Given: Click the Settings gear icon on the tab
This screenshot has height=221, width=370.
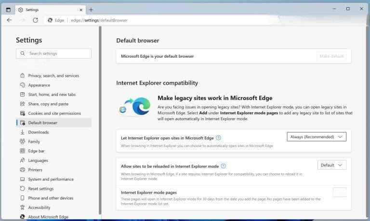Looking at the screenshot, I should click(x=21, y=10).
